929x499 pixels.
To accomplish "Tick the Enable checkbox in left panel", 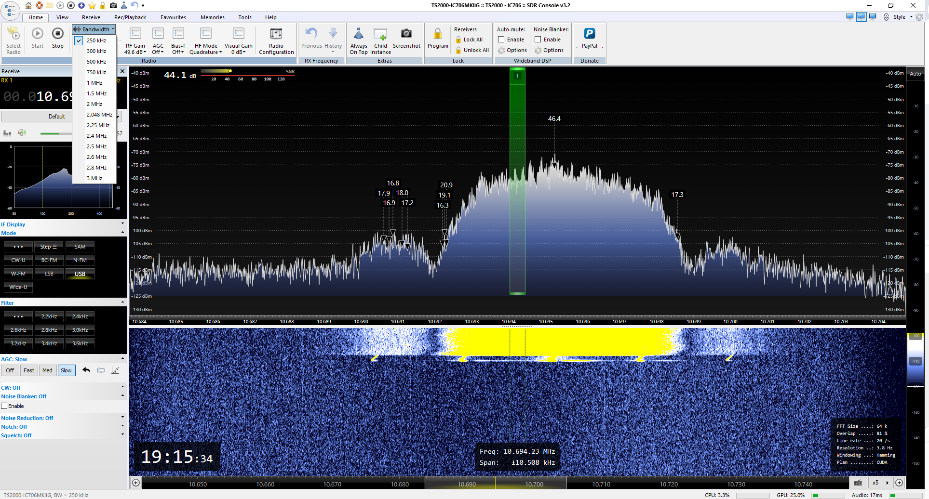I will pyautogui.click(x=4, y=406).
